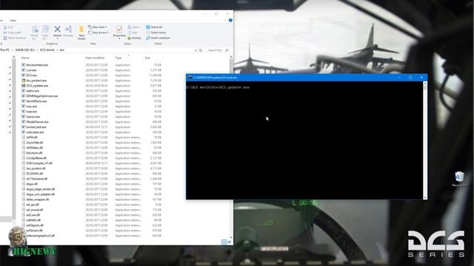Expand the Delete button dropdown arrow
Image resolution: width=474 pixels, height=266 pixels.
(57, 38)
